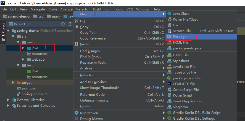
Task: Expand the target folder in project tree
Action: (x=13, y=83)
